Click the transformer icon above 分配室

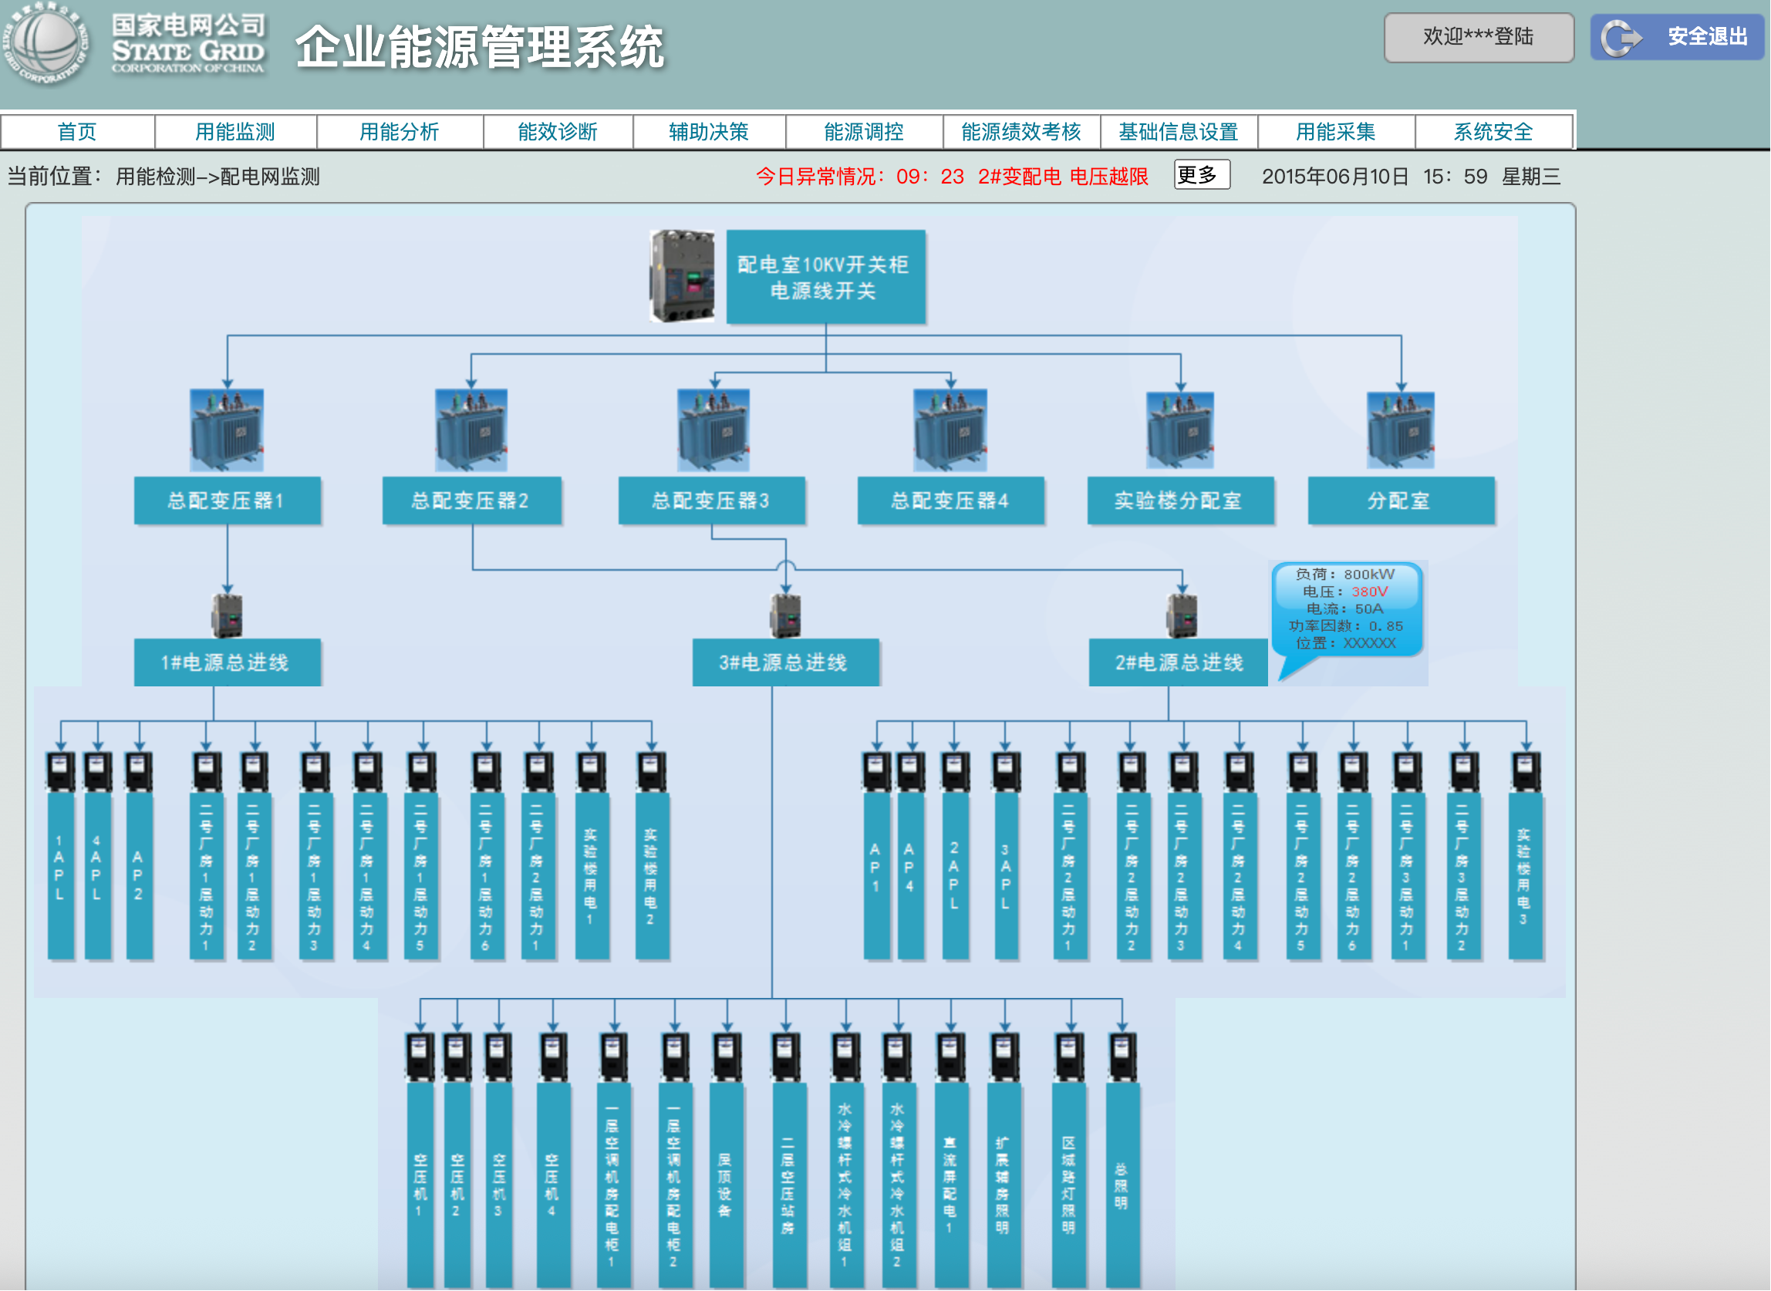tap(1401, 430)
